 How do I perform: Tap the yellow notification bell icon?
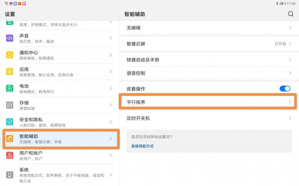pyautogui.click(x=10, y=55)
